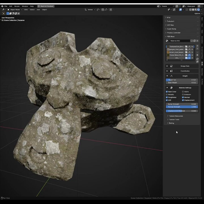
Task: Click the refresh layers icon beside layer list
Action: [197, 59]
